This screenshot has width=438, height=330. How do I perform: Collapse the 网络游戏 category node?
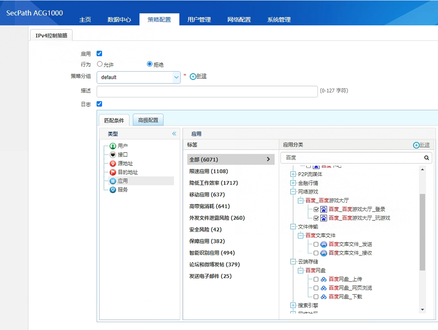293,192
